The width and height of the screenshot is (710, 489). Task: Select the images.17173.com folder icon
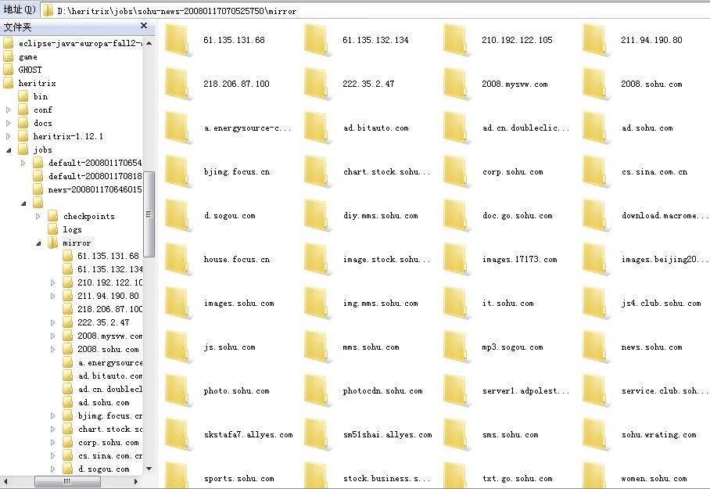[456, 259]
